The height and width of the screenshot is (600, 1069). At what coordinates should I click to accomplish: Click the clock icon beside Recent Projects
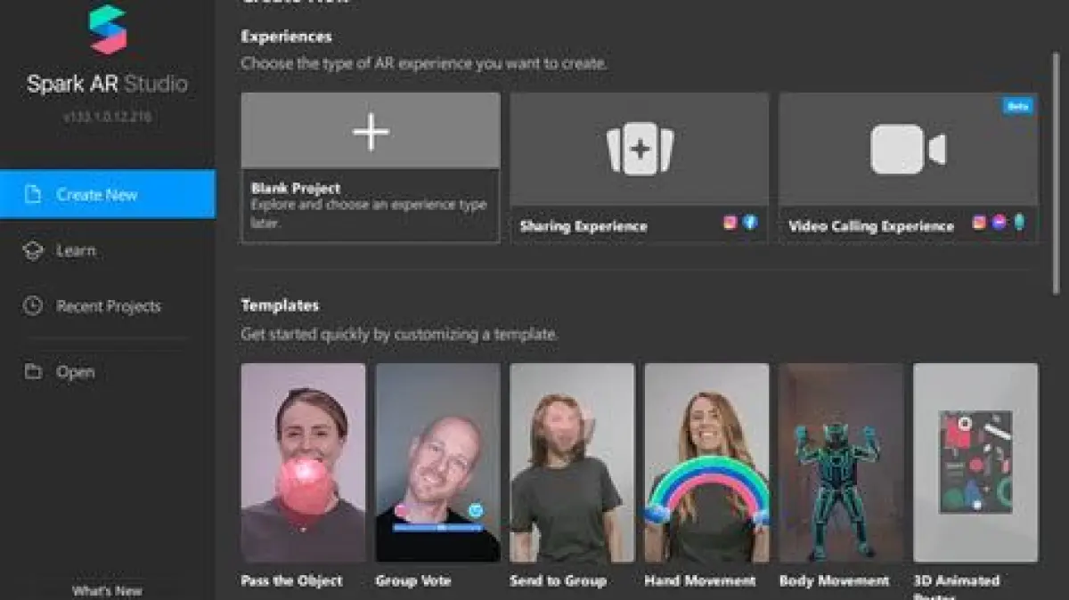33,306
